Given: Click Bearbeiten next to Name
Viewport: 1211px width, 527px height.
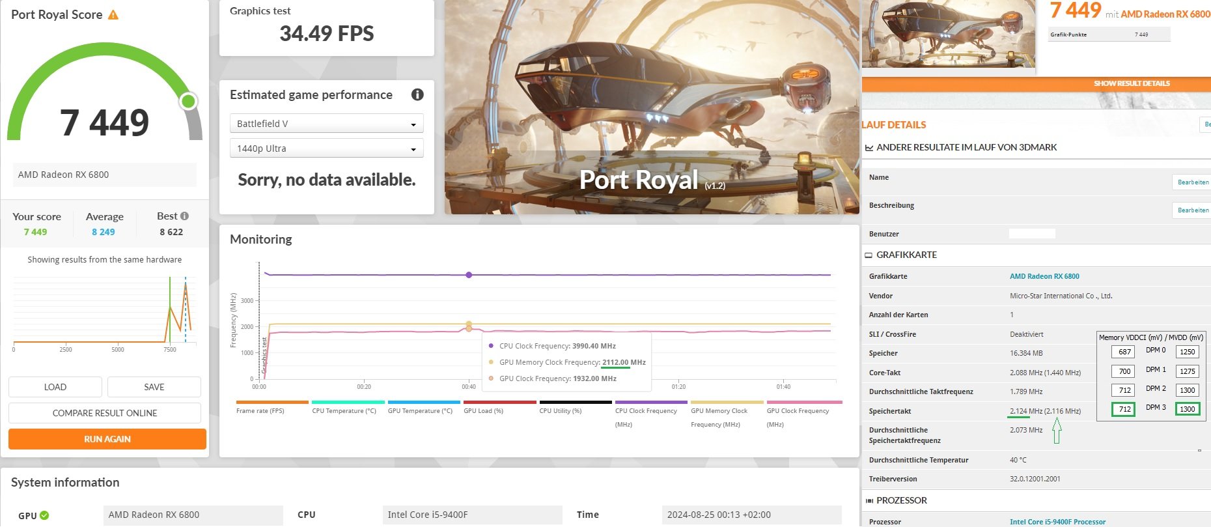Looking at the screenshot, I should point(1192,182).
